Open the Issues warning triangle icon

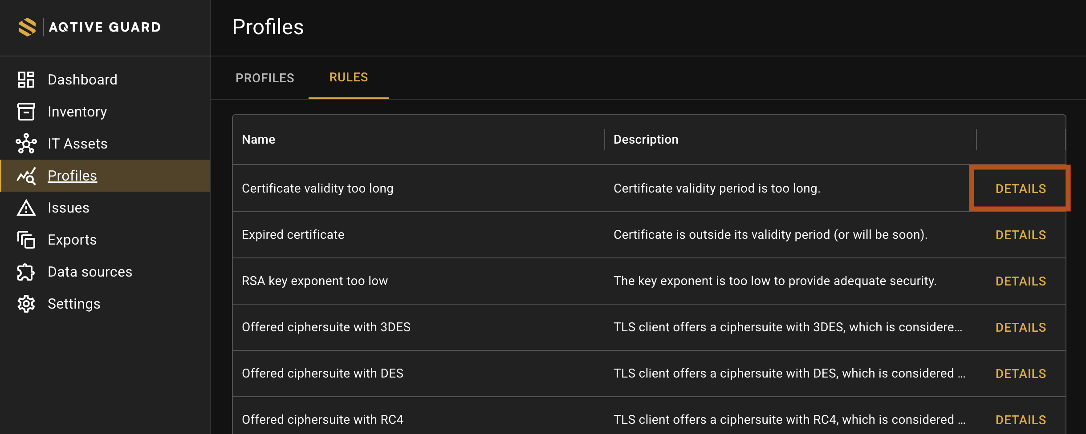click(x=26, y=208)
